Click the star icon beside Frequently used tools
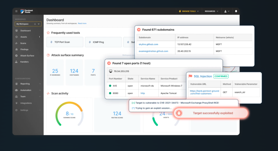Image resolution: width=278 pixels, height=151 pixels. pos(48,33)
